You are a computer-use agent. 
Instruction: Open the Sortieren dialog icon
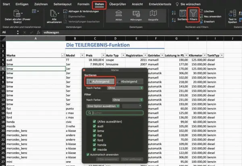point(183,13)
